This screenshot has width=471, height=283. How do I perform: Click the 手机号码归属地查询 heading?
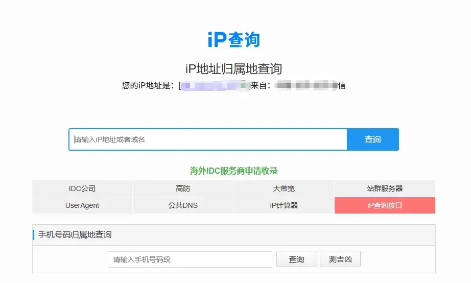pos(75,234)
